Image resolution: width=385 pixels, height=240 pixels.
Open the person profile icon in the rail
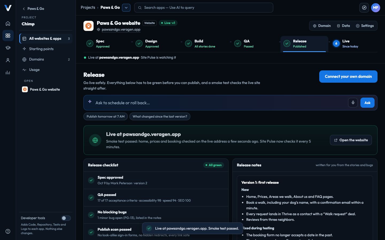[8, 60]
